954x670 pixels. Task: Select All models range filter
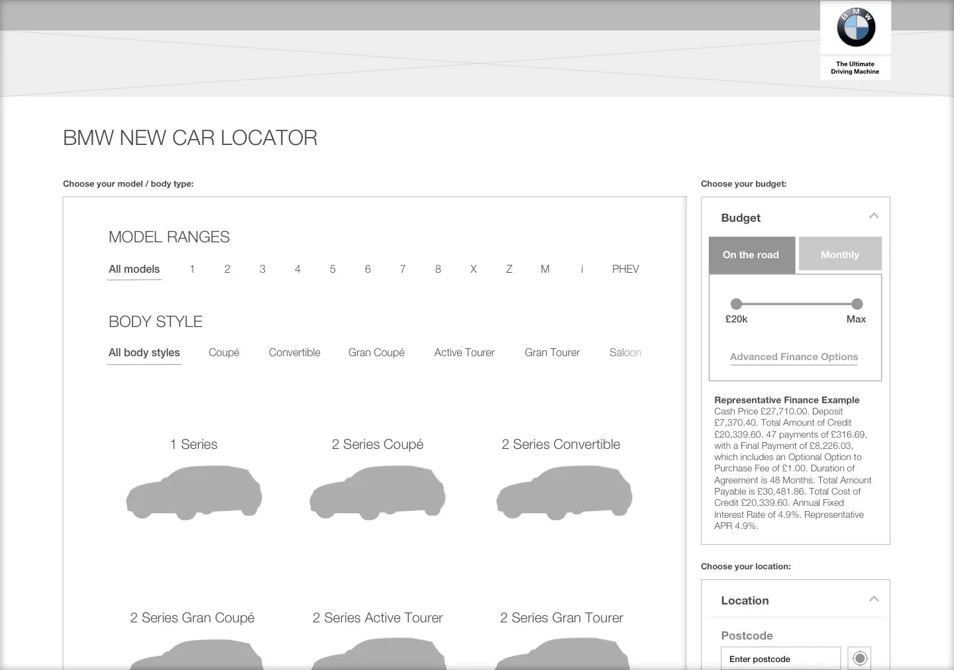tap(134, 269)
